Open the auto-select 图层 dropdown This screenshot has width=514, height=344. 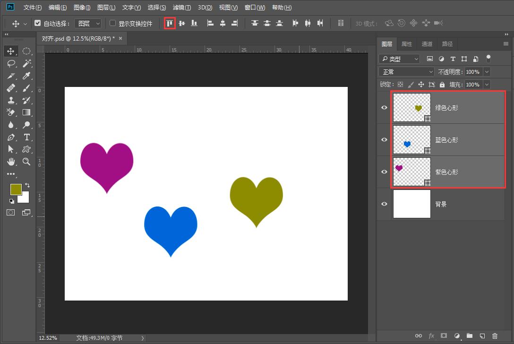(x=88, y=23)
